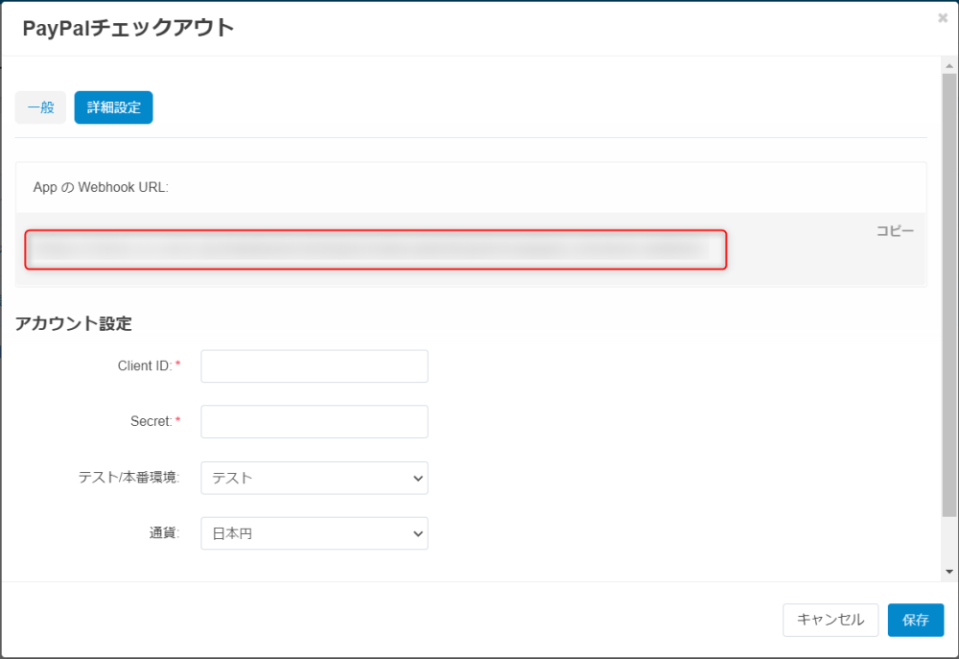Click the blurred Webhook URL field
The height and width of the screenshot is (659, 959).
[375, 250]
